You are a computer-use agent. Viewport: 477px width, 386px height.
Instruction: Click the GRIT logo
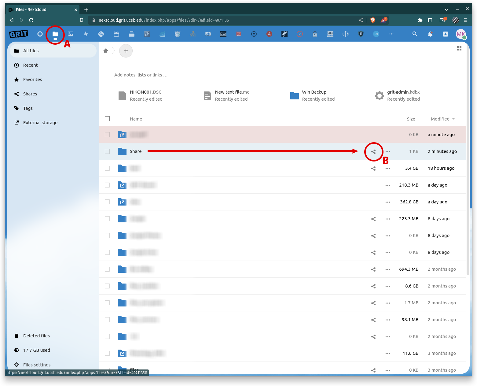coord(19,34)
